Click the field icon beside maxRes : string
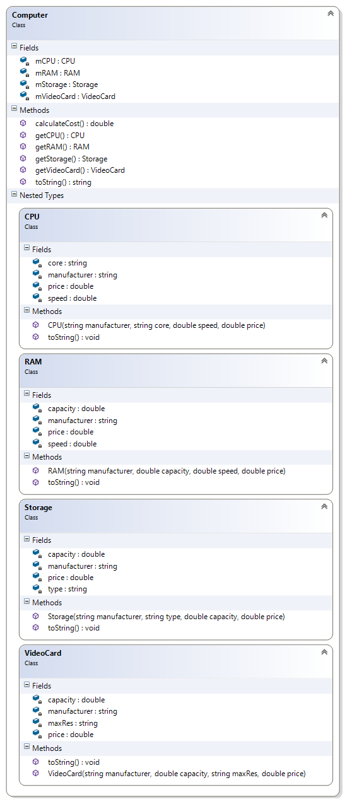The height and width of the screenshot is (802, 345). 37,723
